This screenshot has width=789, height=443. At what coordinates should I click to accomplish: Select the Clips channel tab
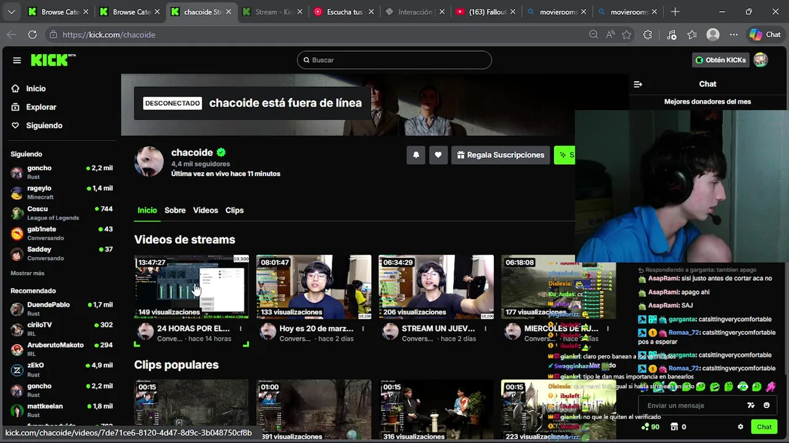pyautogui.click(x=234, y=210)
